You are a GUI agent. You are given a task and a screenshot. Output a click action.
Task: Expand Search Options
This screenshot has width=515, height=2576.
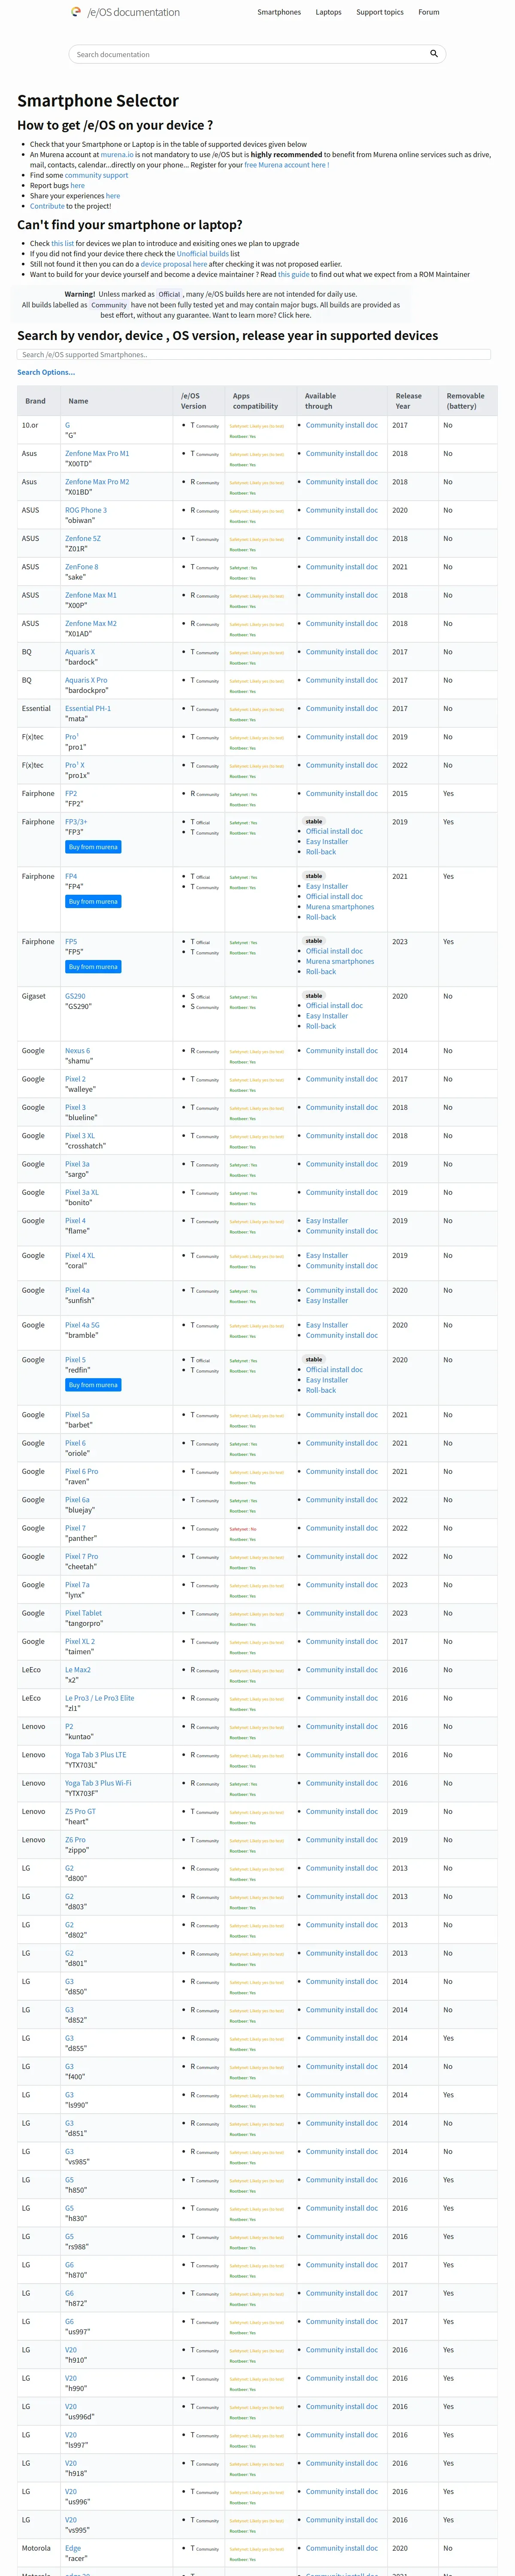pos(46,372)
